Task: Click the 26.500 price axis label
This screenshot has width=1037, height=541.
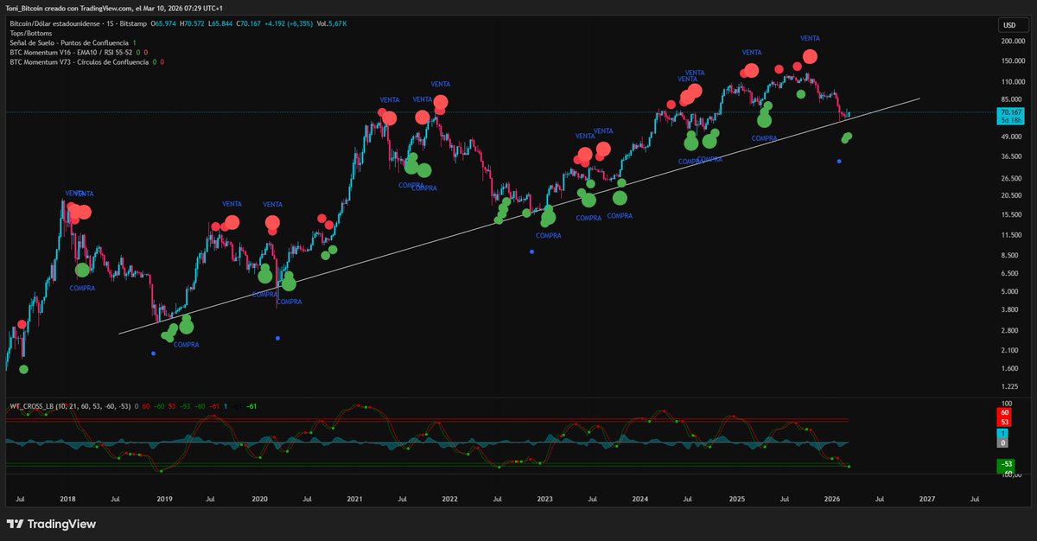Action: click(x=1009, y=178)
